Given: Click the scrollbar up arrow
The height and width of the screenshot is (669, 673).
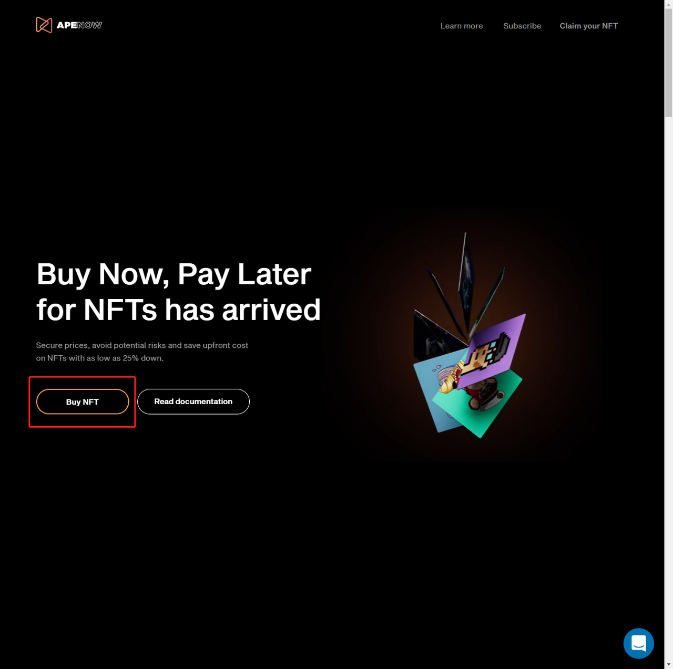Looking at the screenshot, I should pyautogui.click(x=668, y=4).
